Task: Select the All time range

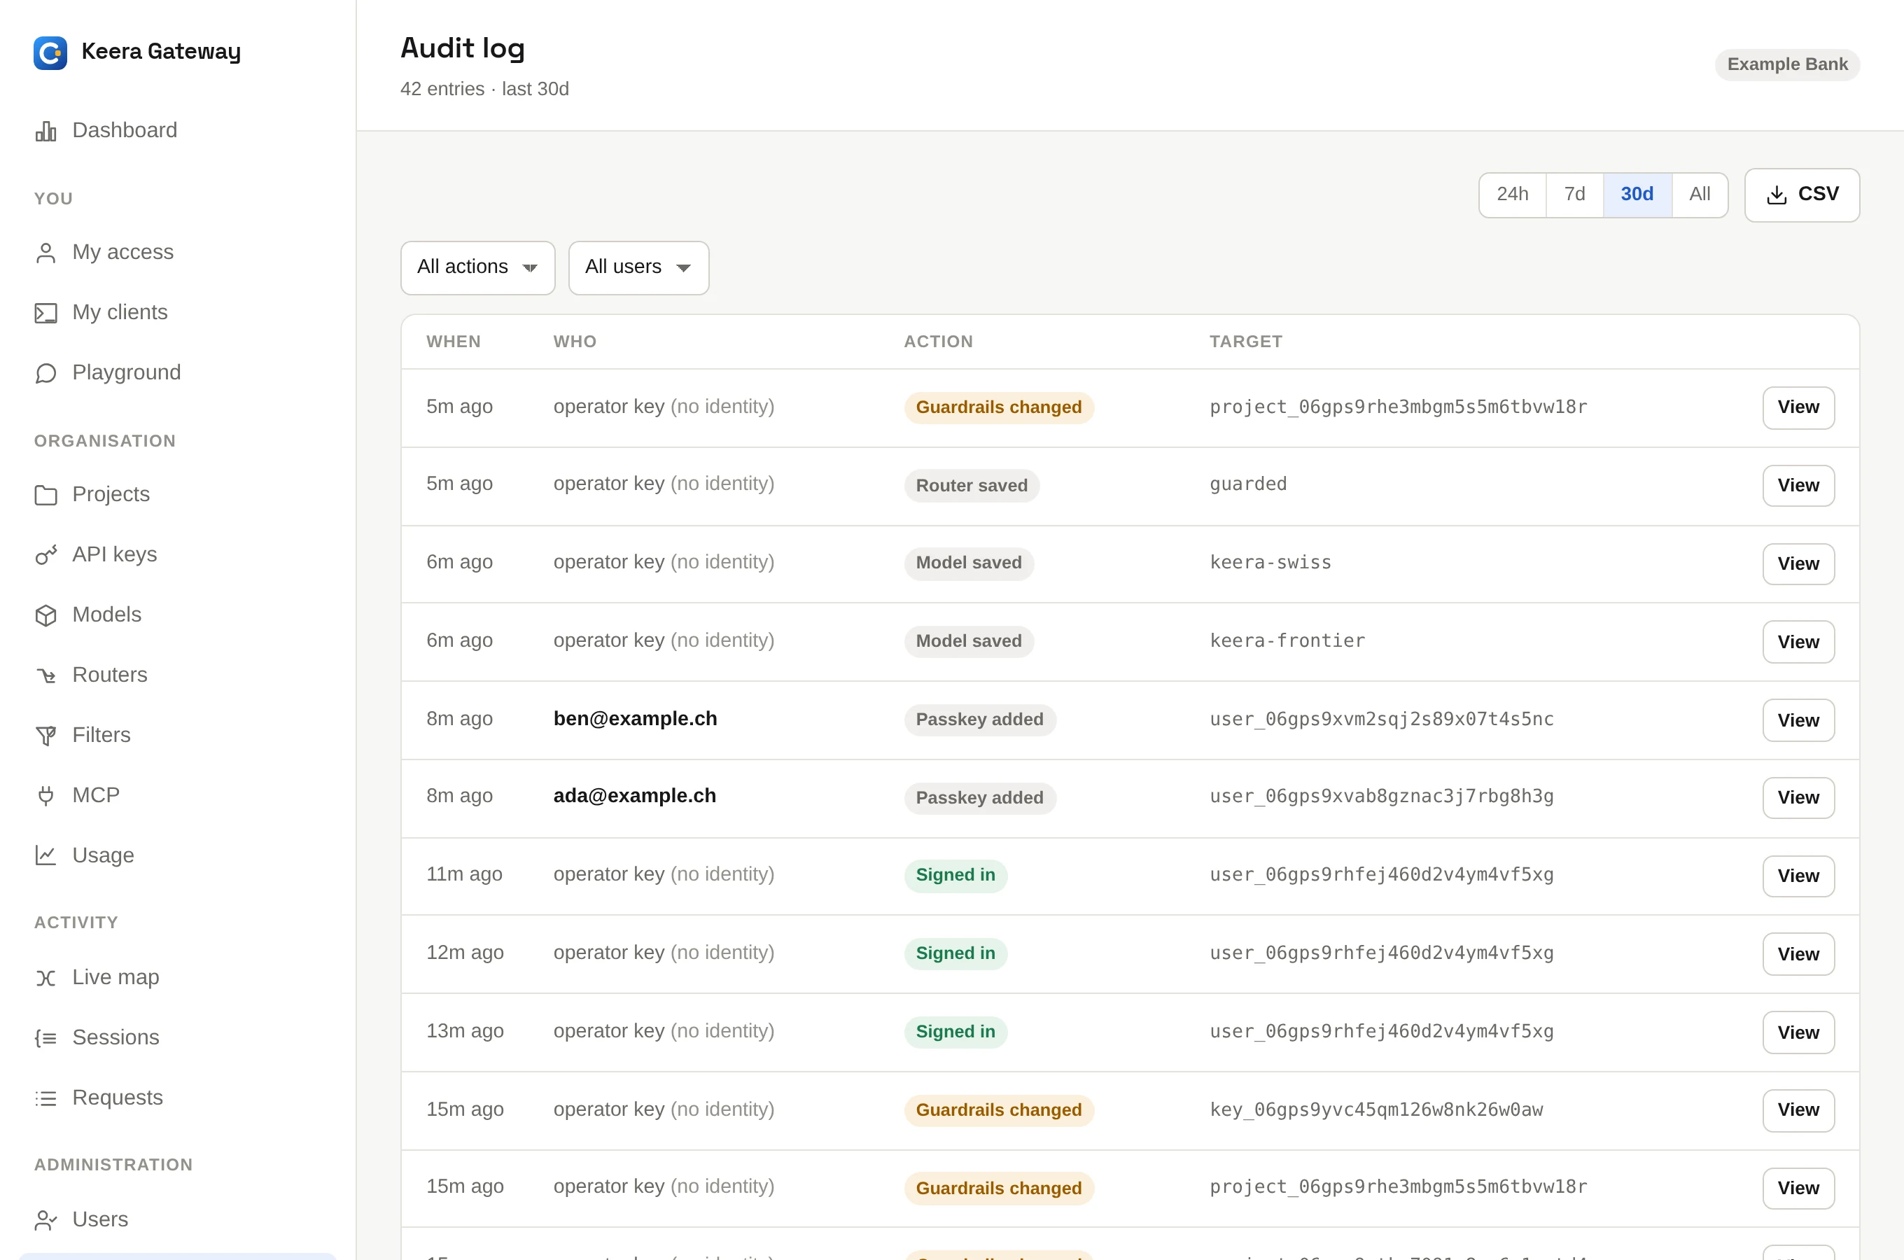Action: tap(1699, 195)
